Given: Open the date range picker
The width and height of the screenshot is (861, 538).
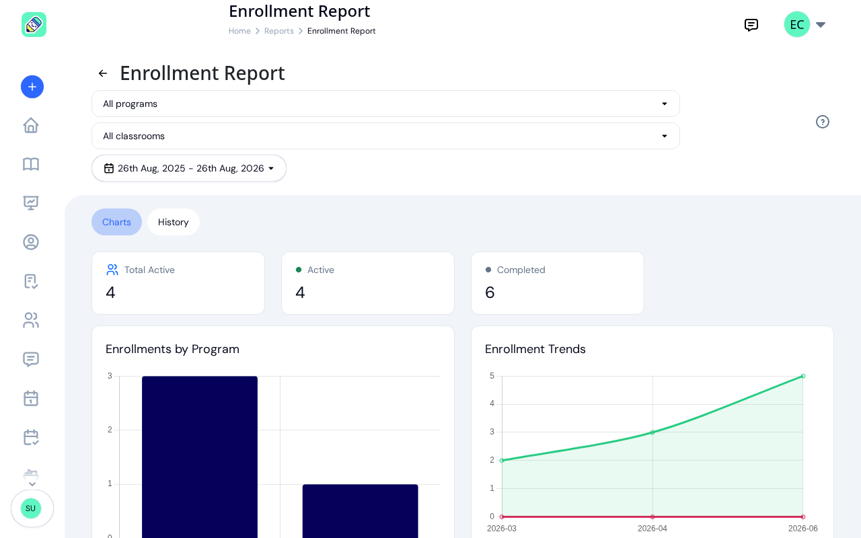Looking at the screenshot, I should point(189,168).
